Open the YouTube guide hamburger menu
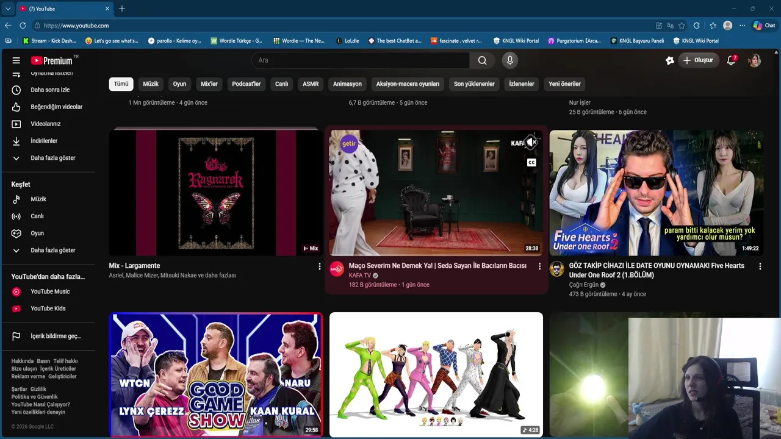The height and width of the screenshot is (439, 781). click(x=16, y=60)
